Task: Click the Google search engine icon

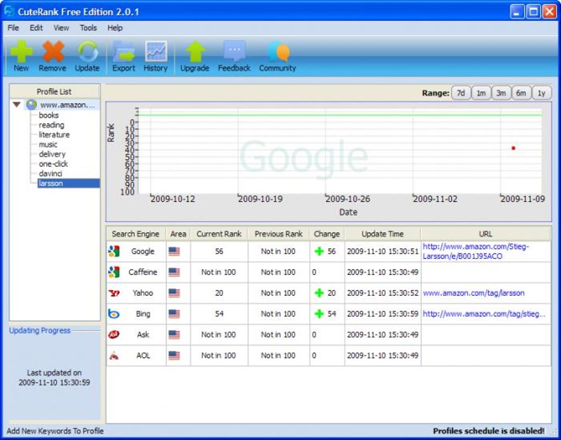Action: coord(114,251)
